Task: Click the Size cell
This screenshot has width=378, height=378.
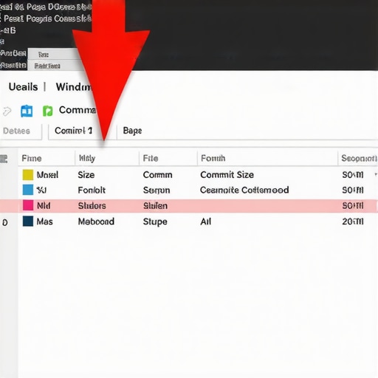Action: [86, 175]
